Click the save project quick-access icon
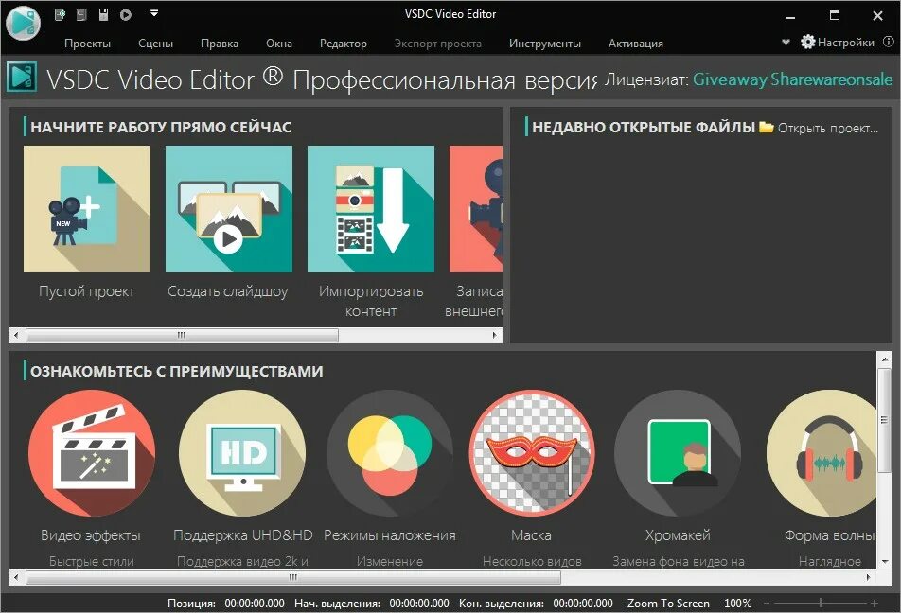This screenshot has height=613, width=901. pos(81,15)
